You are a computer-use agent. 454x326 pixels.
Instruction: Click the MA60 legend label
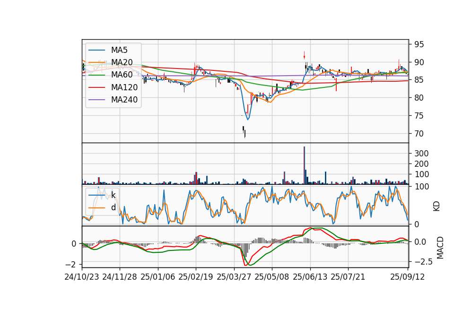click(x=122, y=75)
